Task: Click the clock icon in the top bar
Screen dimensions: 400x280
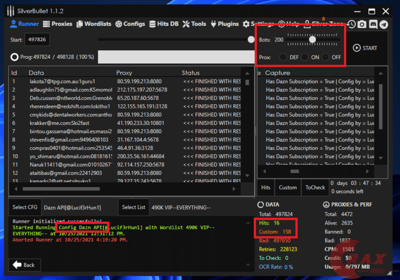Action: pyautogui.click(x=351, y=24)
